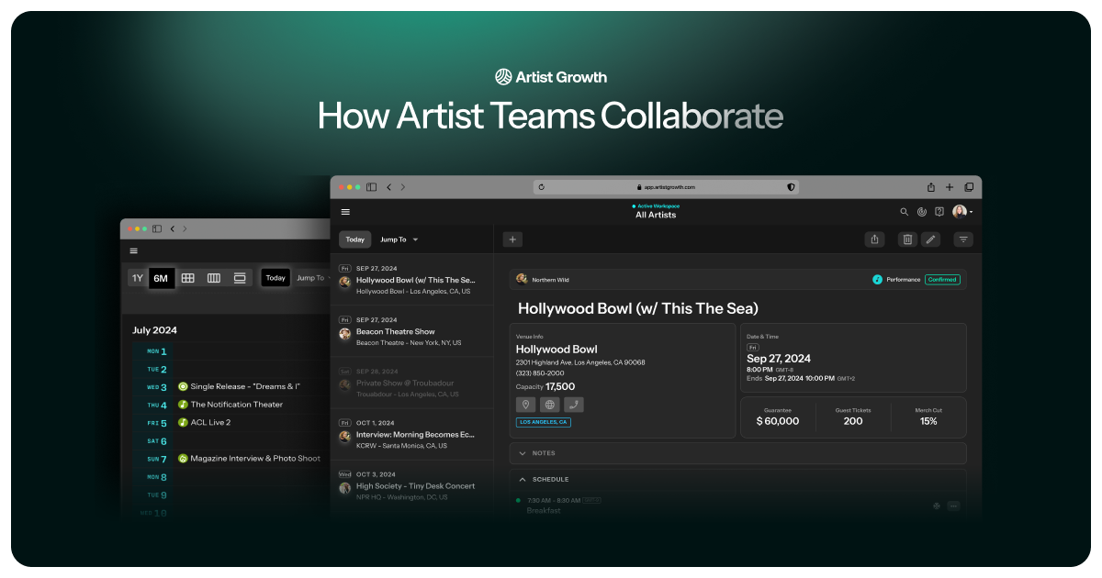1102x578 pixels.
Task: Click the Safari share icon
Action: [x=931, y=187]
